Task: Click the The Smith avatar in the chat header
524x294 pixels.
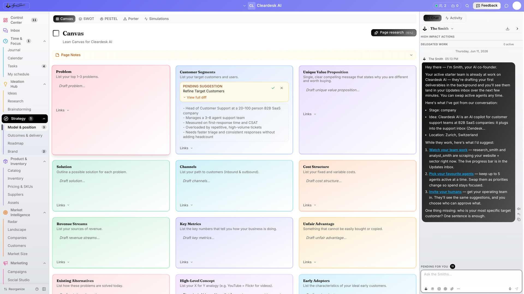Action: (x=425, y=29)
